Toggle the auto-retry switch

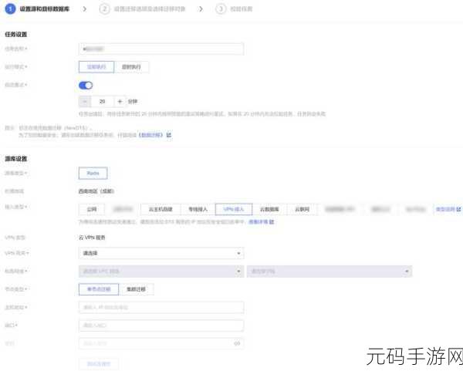(x=86, y=86)
